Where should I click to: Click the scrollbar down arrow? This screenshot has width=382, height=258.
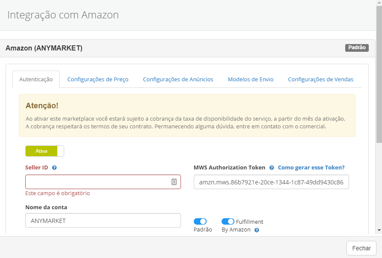coord(379,230)
